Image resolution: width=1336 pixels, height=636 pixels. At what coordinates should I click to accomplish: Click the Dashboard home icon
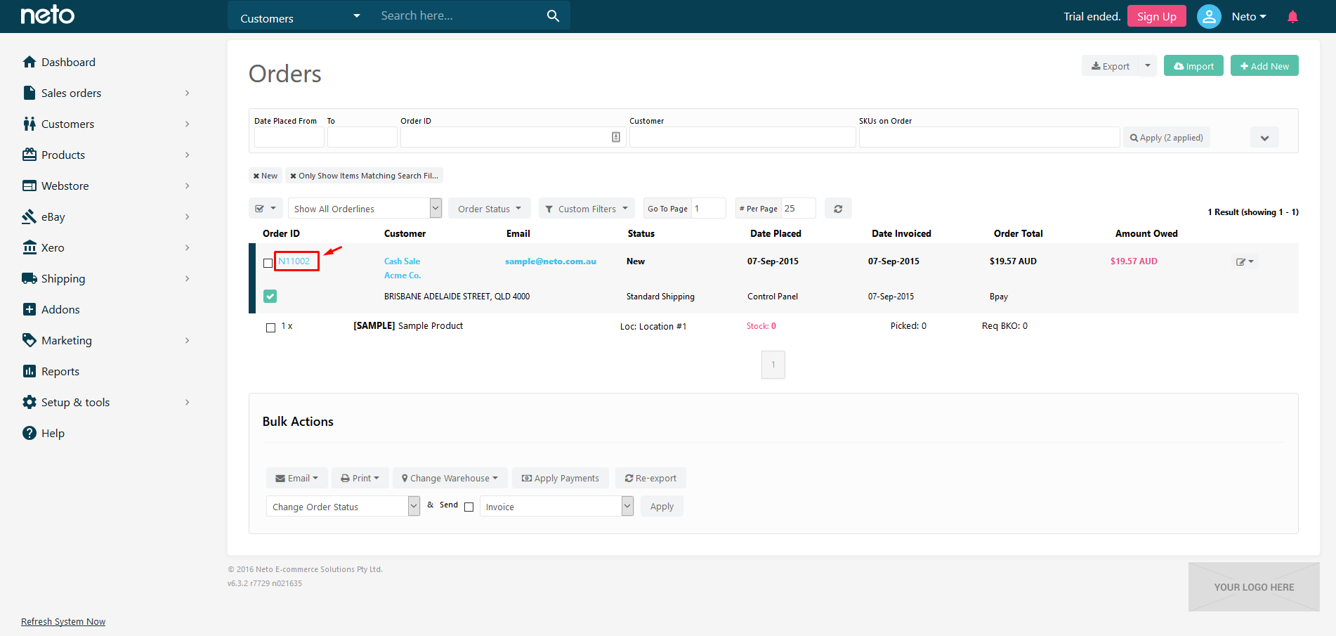(x=30, y=62)
